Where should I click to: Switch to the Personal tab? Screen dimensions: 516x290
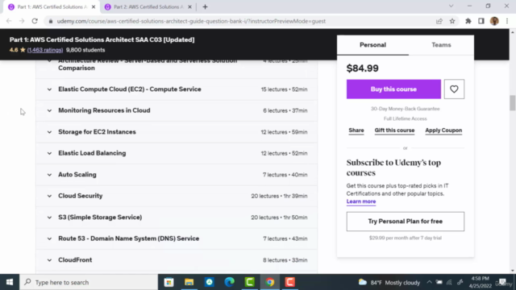pos(372,45)
